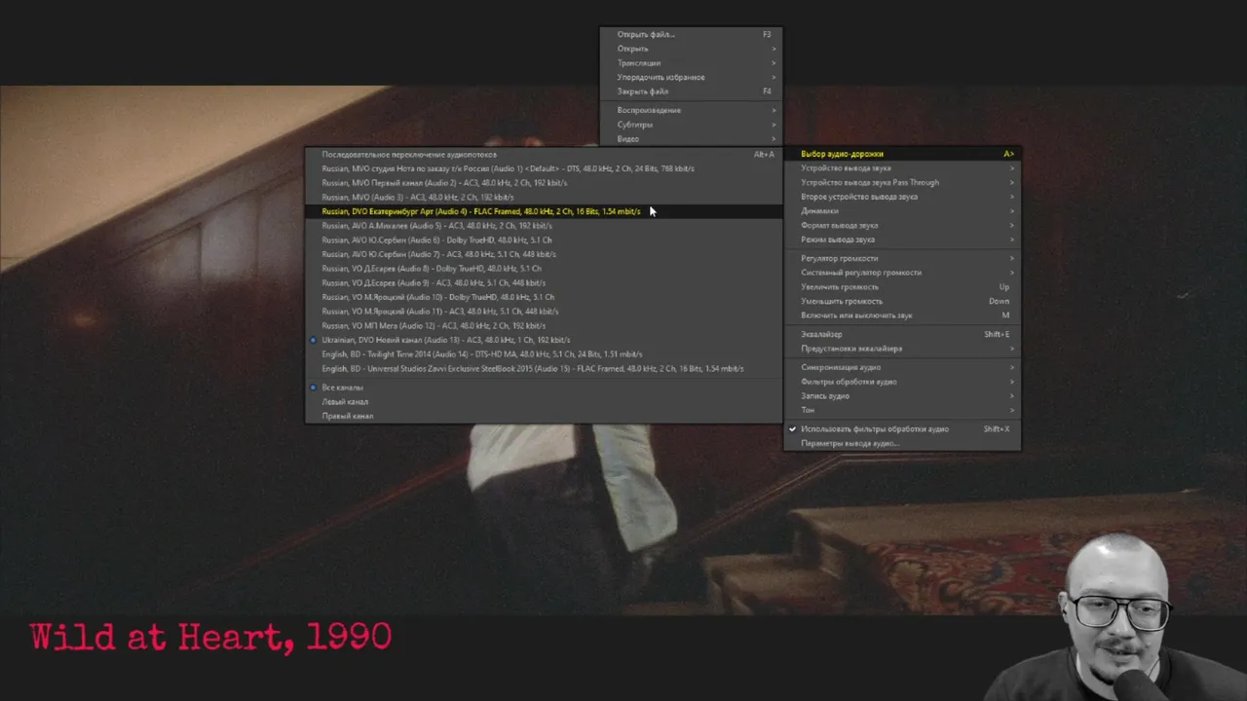Open 'Формат вывода звука' submenu
This screenshot has height=701, width=1247.
click(x=903, y=225)
